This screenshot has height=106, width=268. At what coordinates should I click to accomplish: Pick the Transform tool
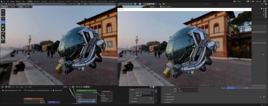pos(3,29)
